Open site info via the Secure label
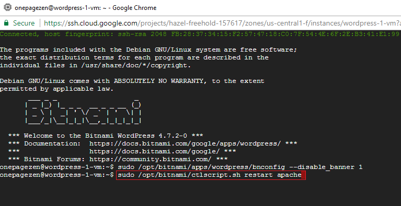 pos(24,23)
